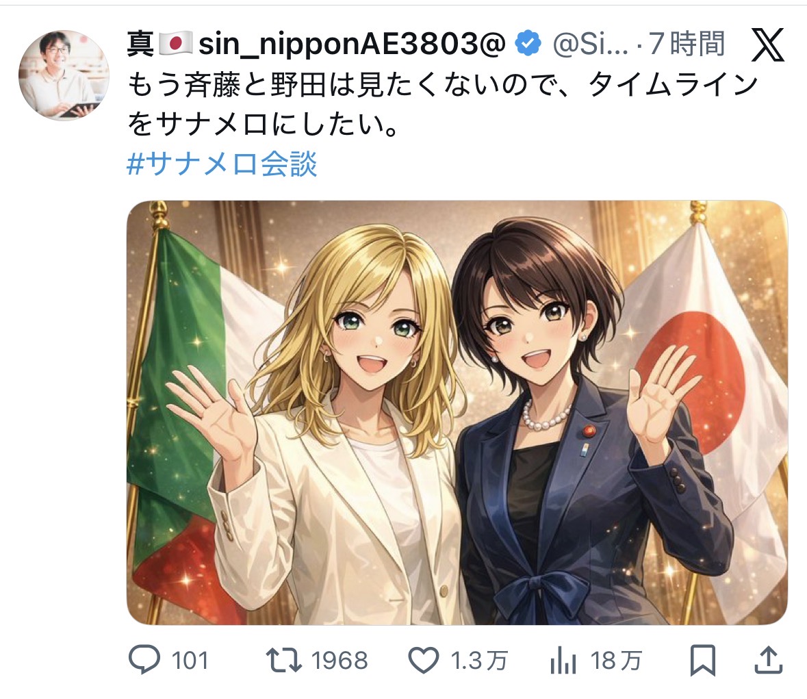
Task: Click the like count 1.3万
Action: click(x=479, y=661)
